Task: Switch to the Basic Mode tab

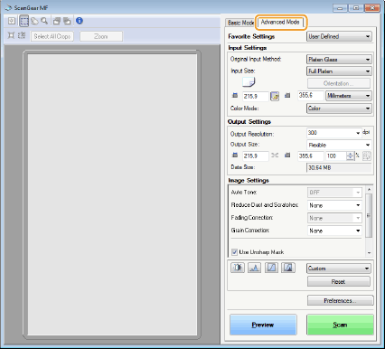Action: click(x=240, y=23)
